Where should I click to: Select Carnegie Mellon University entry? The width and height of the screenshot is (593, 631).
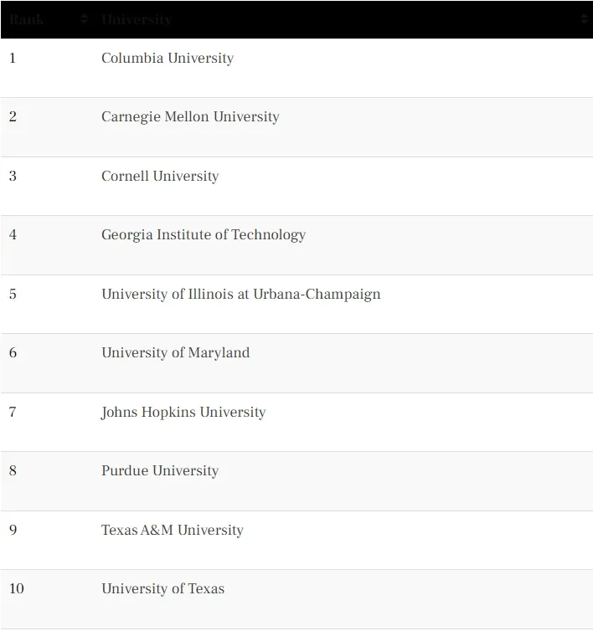(x=190, y=116)
